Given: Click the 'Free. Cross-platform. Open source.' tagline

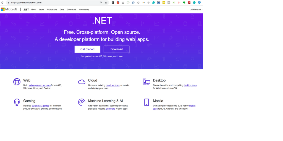Looking at the screenshot, I should 102,32.
